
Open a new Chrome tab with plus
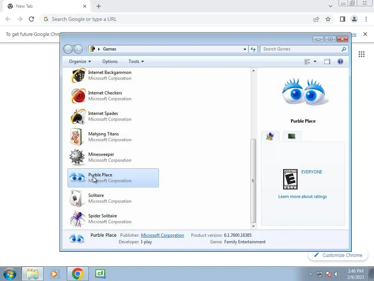99,6
